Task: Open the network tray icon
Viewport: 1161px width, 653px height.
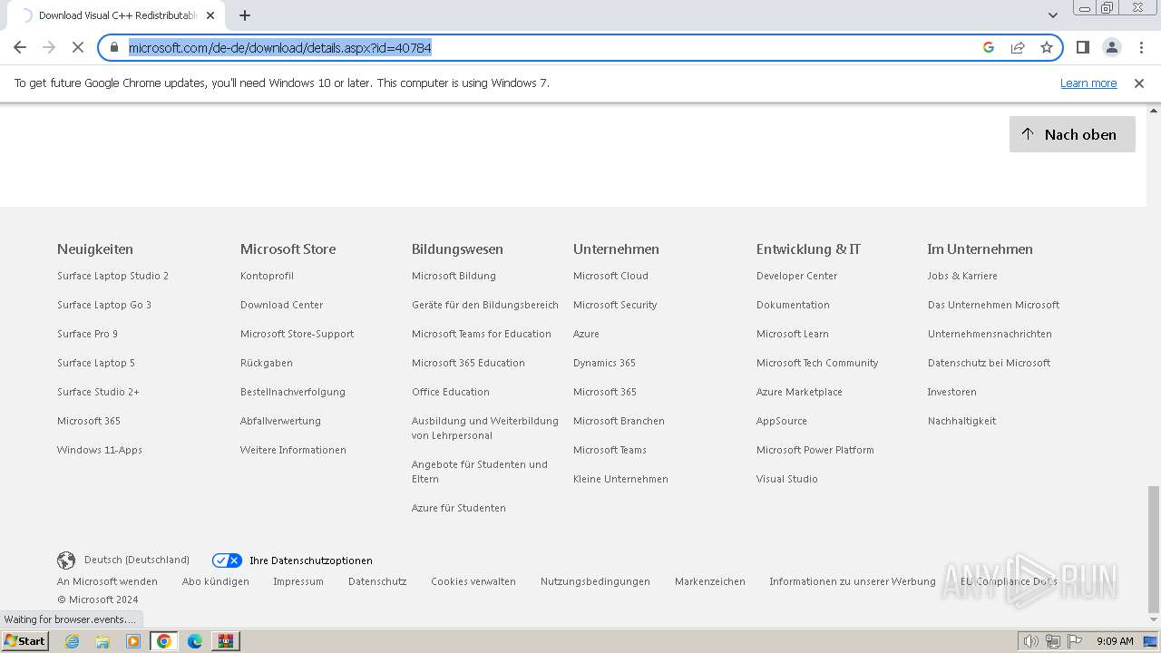Action: click(x=1053, y=641)
